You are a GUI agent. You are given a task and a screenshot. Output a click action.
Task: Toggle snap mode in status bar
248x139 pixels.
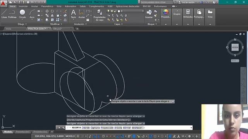pyautogui.click(x=82, y=136)
